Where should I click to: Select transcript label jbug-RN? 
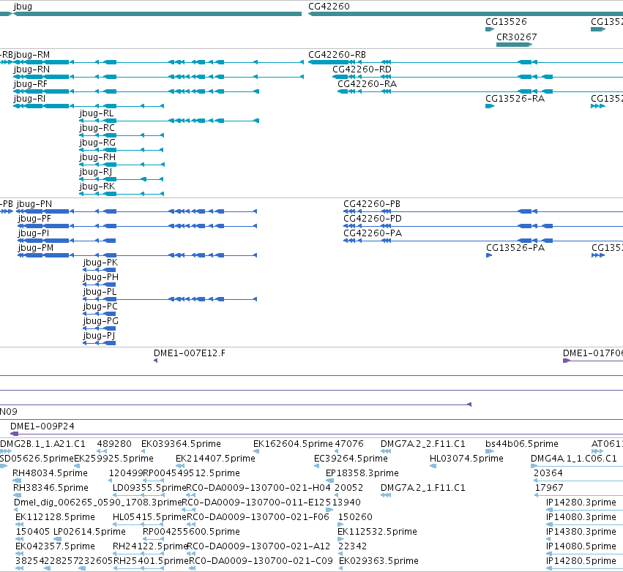tap(31, 69)
